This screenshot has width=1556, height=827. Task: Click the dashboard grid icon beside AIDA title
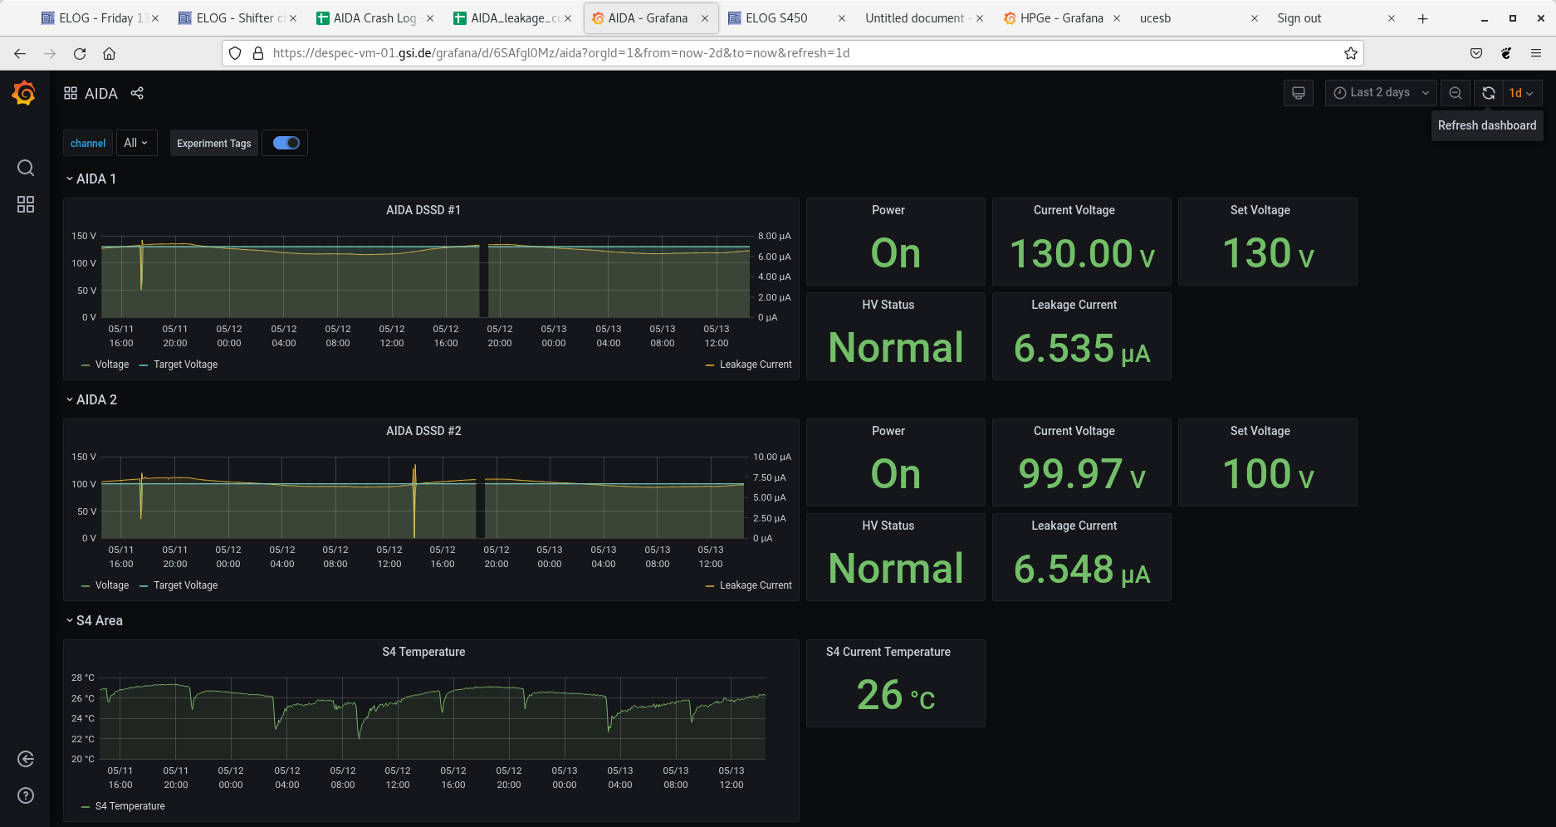tap(71, 93)
